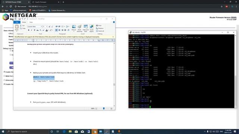
Task: Align text right in WordPad
Action: [62, 30]
